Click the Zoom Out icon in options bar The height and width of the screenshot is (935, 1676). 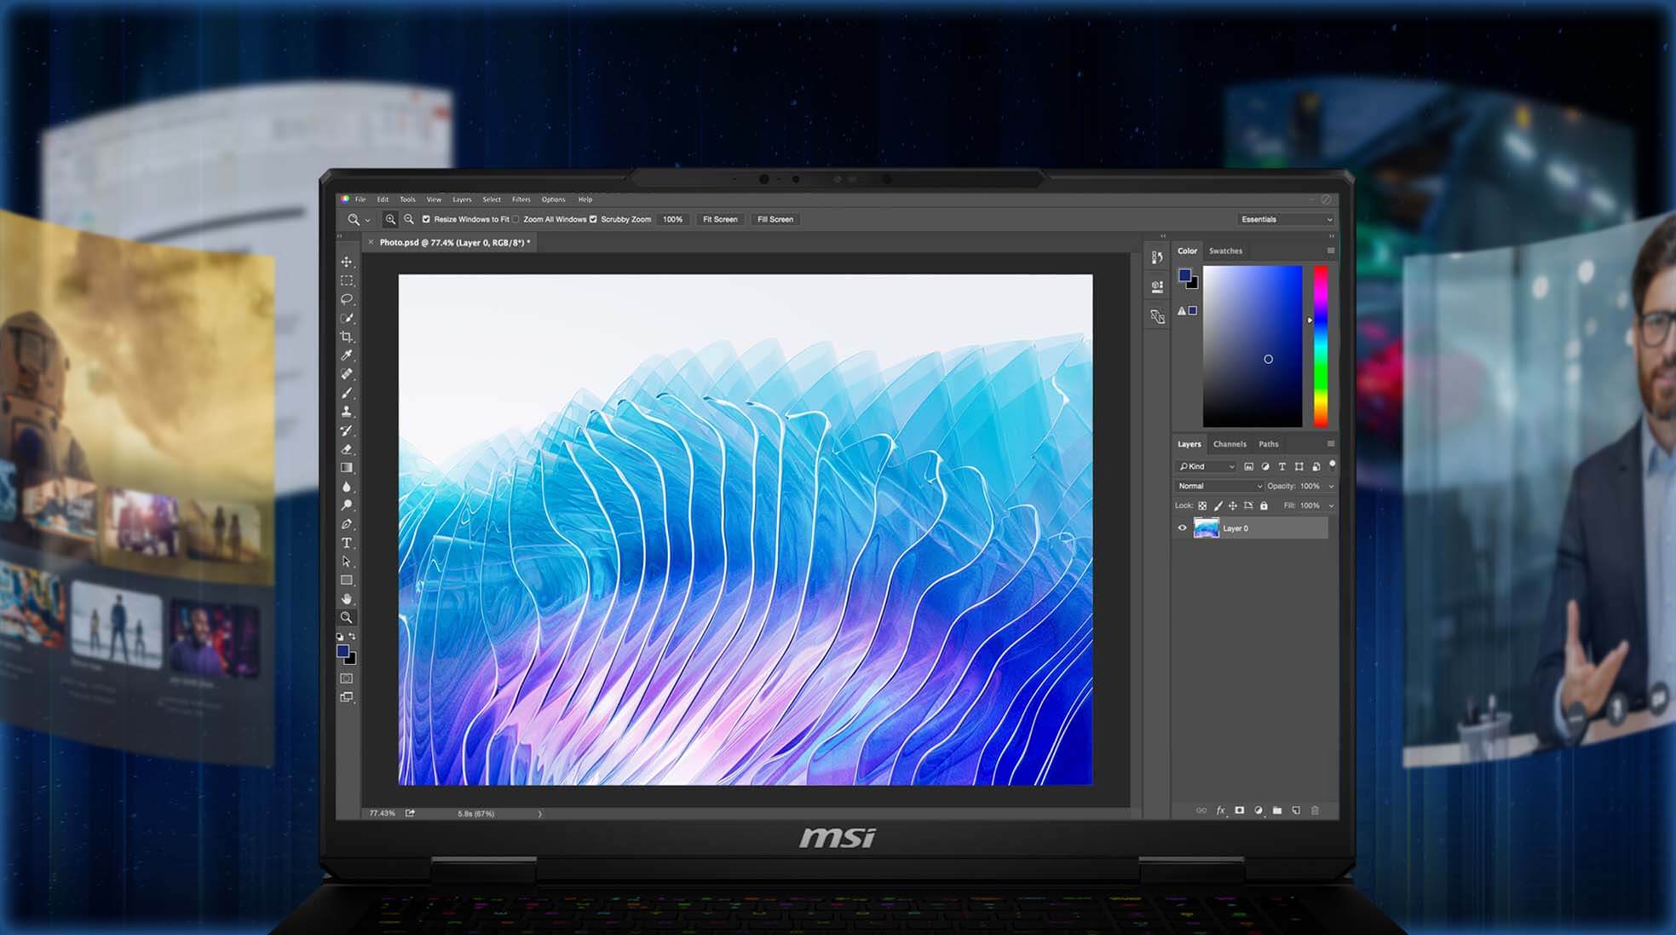click(x=409, y=219)
